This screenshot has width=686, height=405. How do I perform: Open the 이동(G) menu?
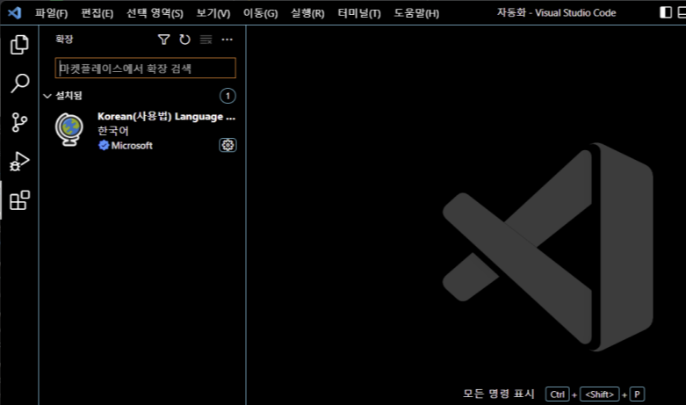[x=260, y=13]
